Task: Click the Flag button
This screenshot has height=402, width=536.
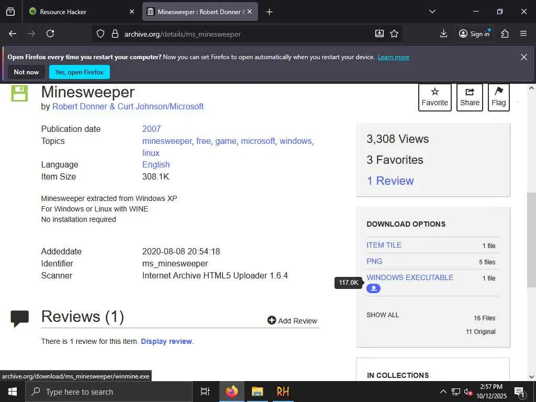Action: point(498,97)
